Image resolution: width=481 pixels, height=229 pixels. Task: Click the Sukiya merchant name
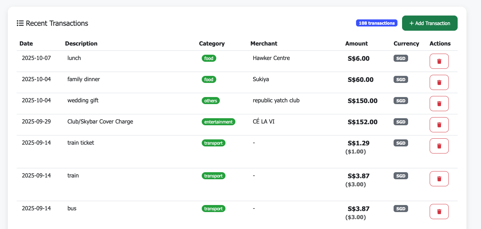(261, 79)
